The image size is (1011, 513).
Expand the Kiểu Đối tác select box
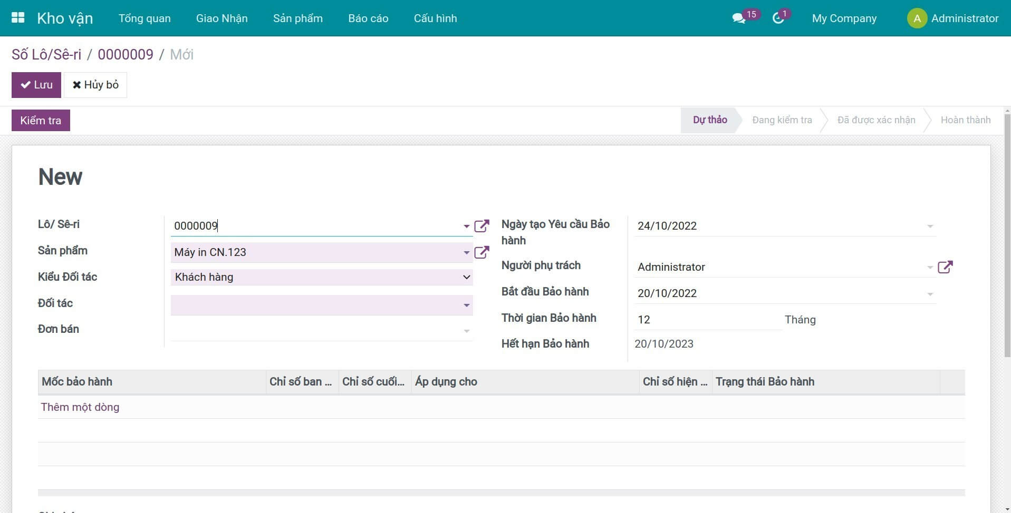(x=321, y=277)
